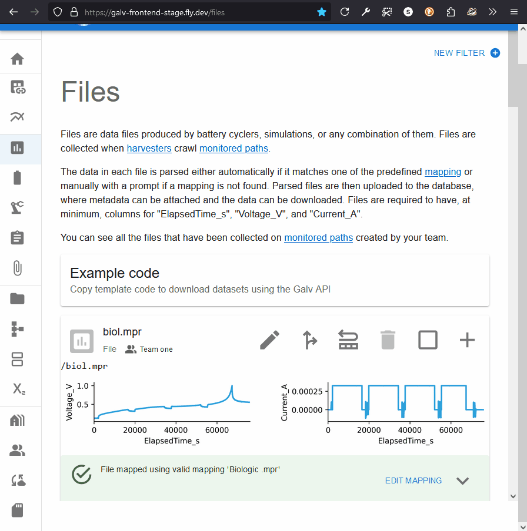527x531 pixels.
Task: Expand the mapping details chevron
Action: pyautogui.click(x=463, y=480)
